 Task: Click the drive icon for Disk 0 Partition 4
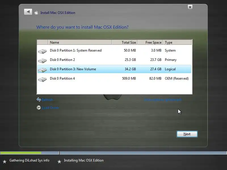coord(42,79)
